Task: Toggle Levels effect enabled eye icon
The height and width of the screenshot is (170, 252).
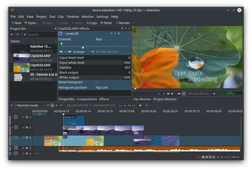Action: (112, 33)
